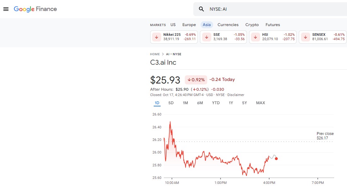Click the MARKETS label
This screenshot has height=188, width=347.
coord(158,25)
